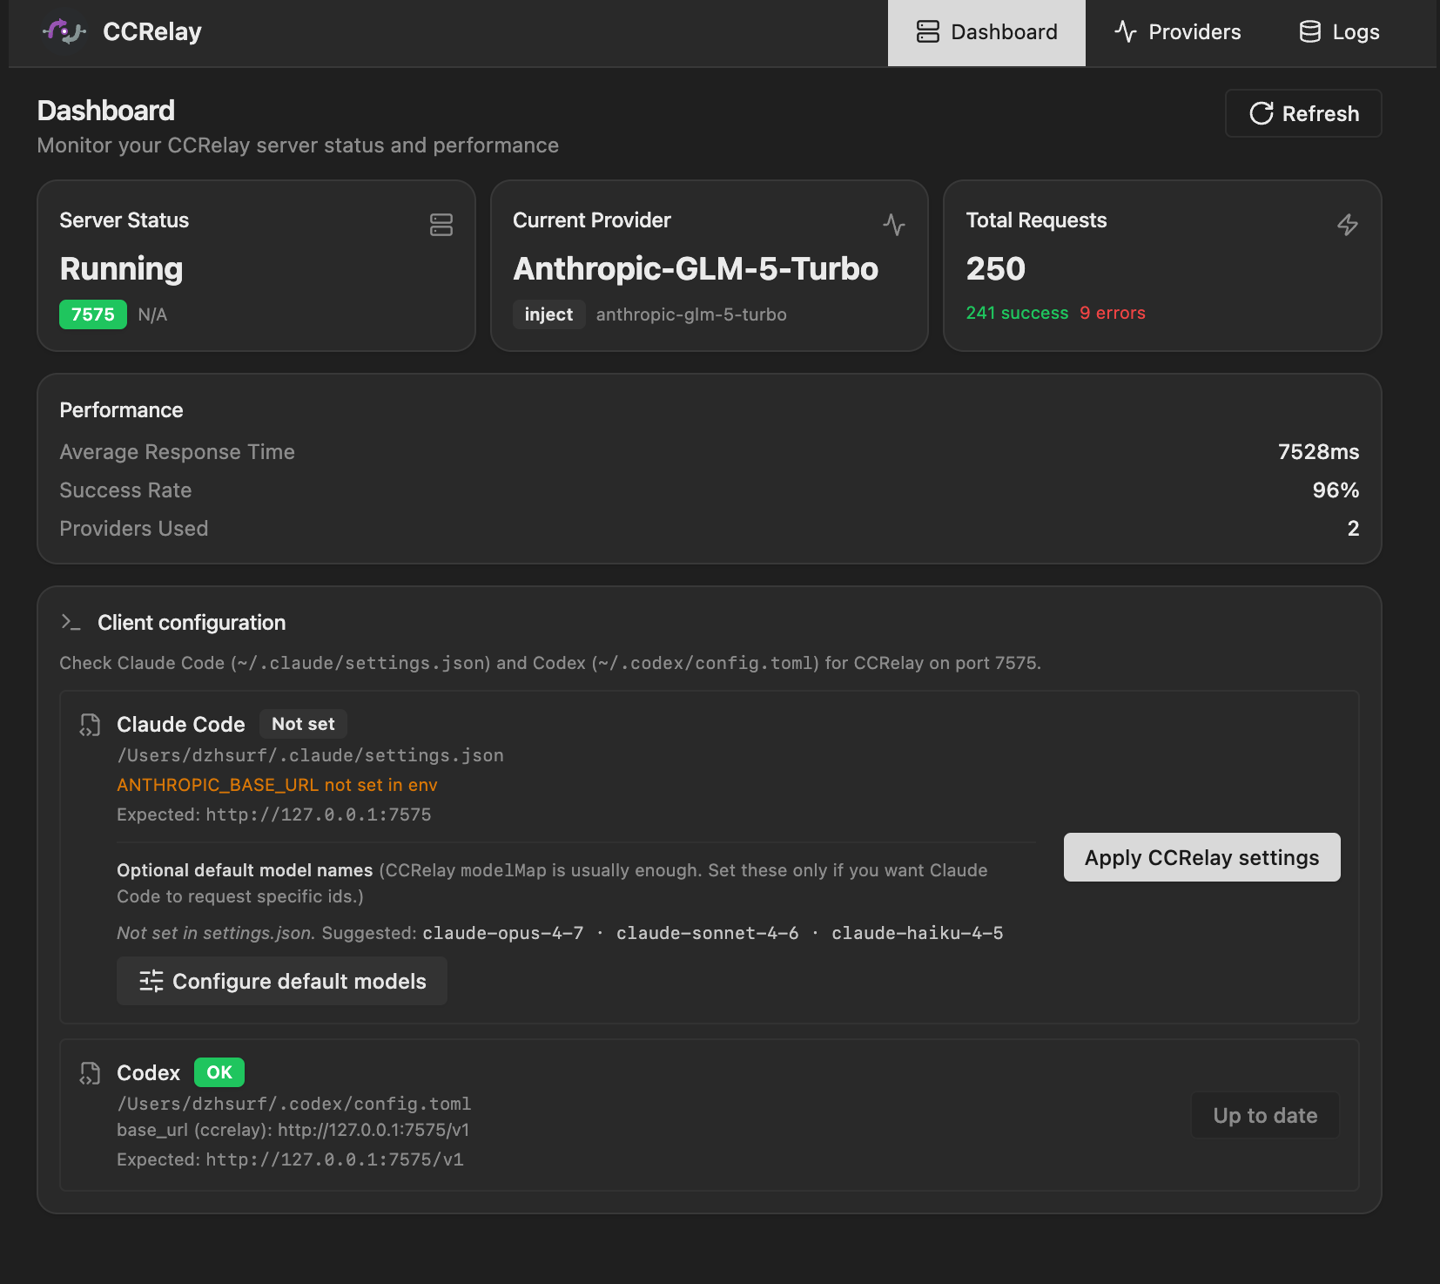Open the Dashboard tab
Viewport: 1440px width, 1284px height.
pos(986,32)
